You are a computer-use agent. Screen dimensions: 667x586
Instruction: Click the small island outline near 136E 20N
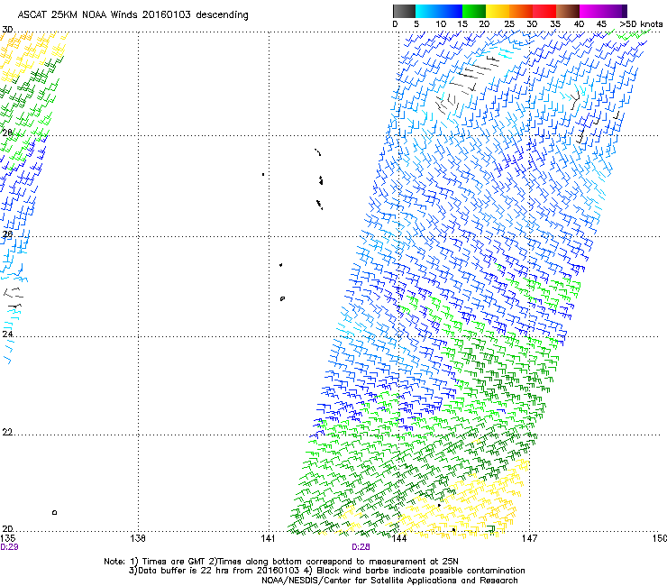pyautogui.click(x=54, y=512)
